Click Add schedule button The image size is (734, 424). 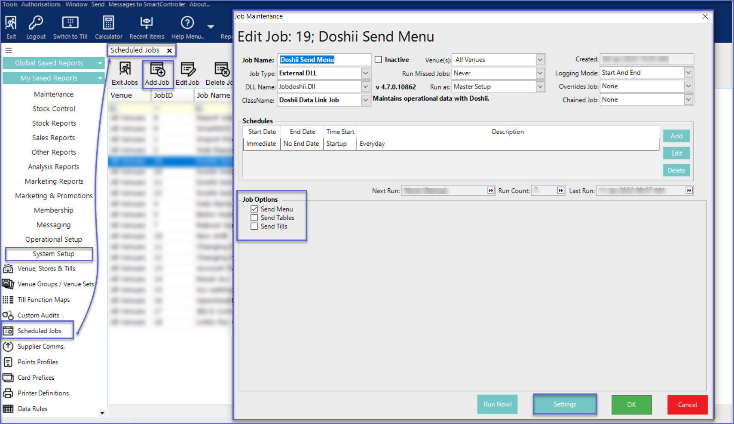[676, 136]
